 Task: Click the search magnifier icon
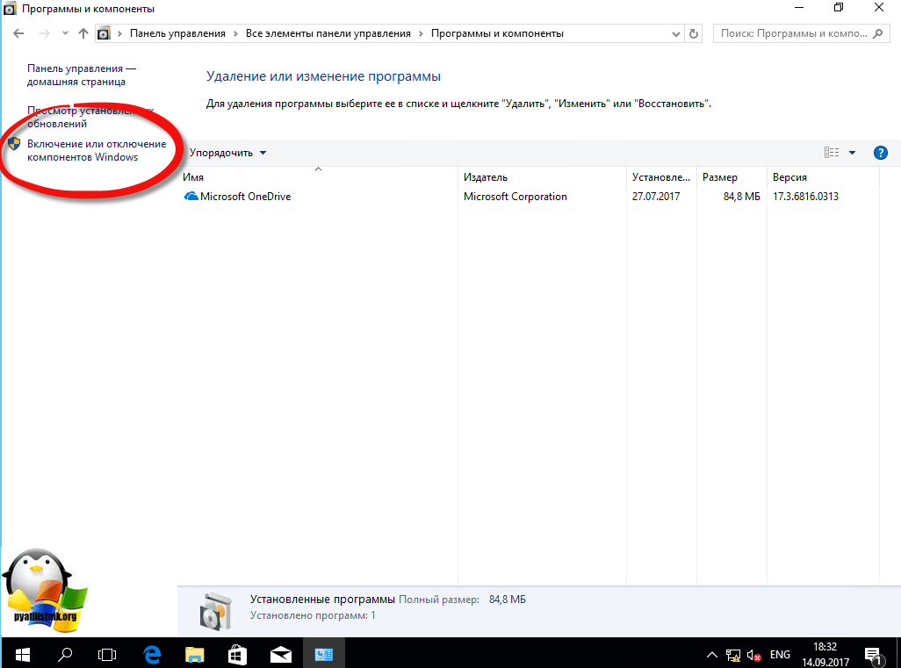pyautogui.click(x=877, y=33)
